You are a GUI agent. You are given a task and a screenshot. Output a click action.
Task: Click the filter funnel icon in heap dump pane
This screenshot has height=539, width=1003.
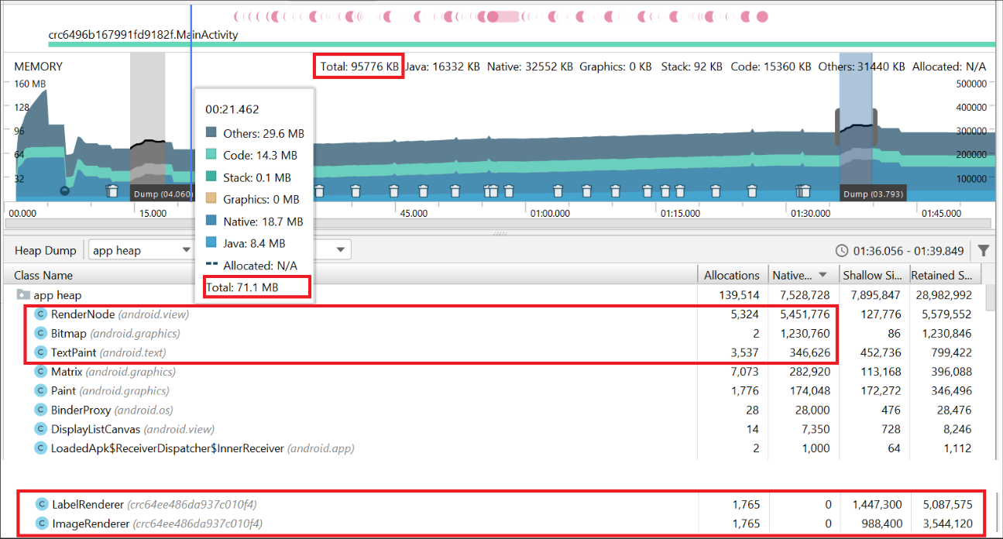click(984, 250)
